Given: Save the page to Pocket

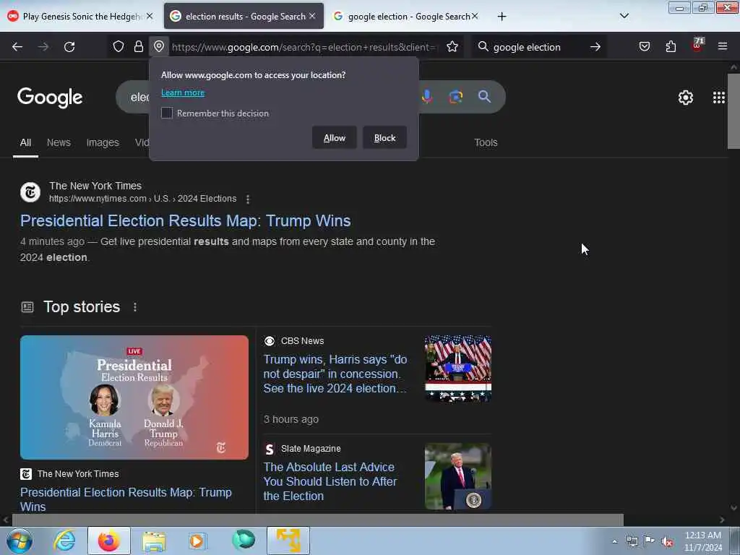Looking at the screenshot, I should click(644, 46).
